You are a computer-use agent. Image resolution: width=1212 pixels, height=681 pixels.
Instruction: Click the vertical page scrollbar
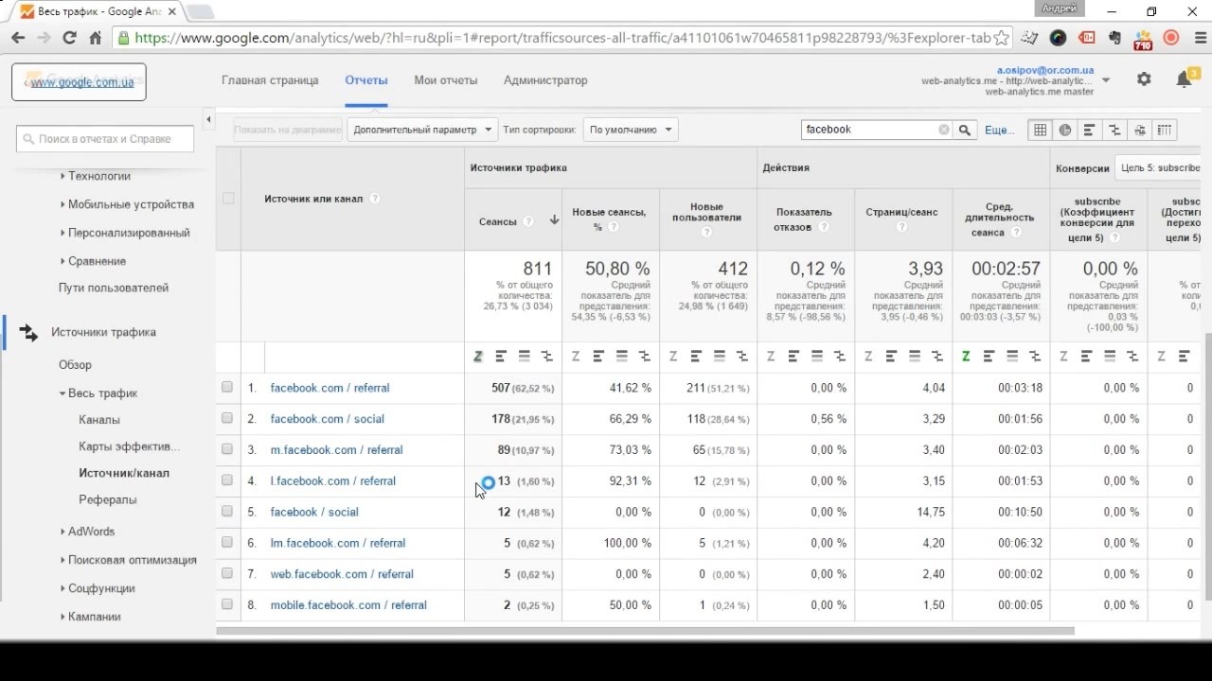coord(1207,467)
